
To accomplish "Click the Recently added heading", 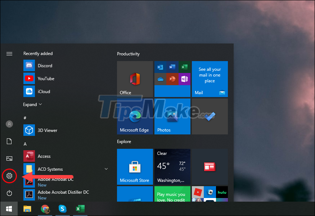I will [x=38, y=54].
